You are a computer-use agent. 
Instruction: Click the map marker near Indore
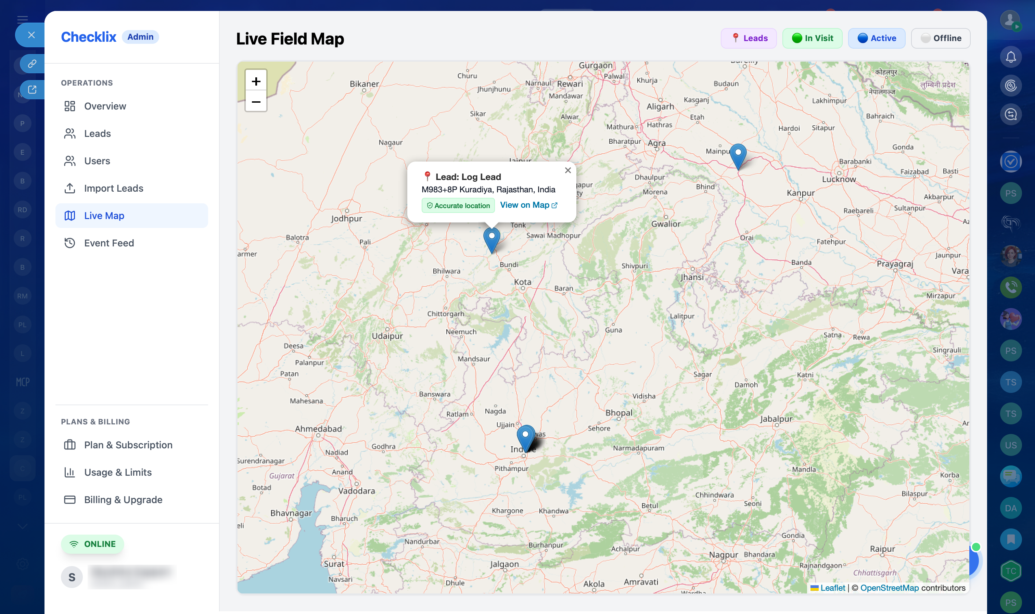[x=525, y=437]
